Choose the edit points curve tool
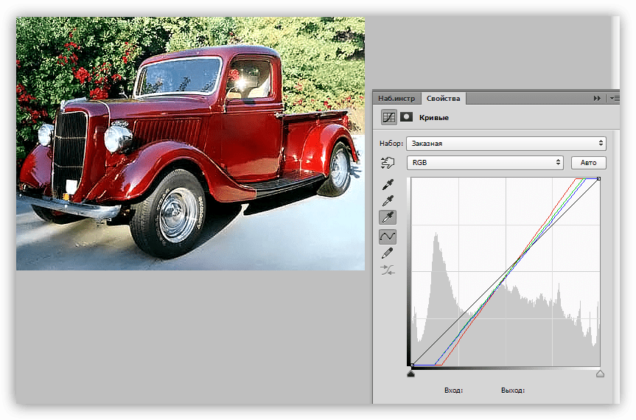This screenshot has height=420, width=636. point(387,236)
